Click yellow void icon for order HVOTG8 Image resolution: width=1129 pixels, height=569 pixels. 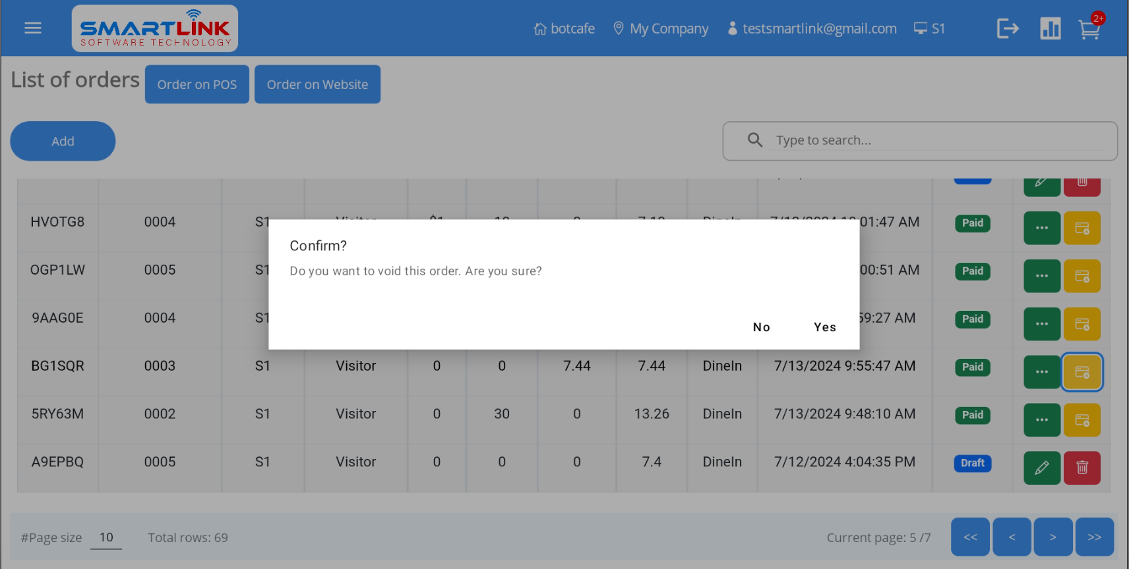1082,228
